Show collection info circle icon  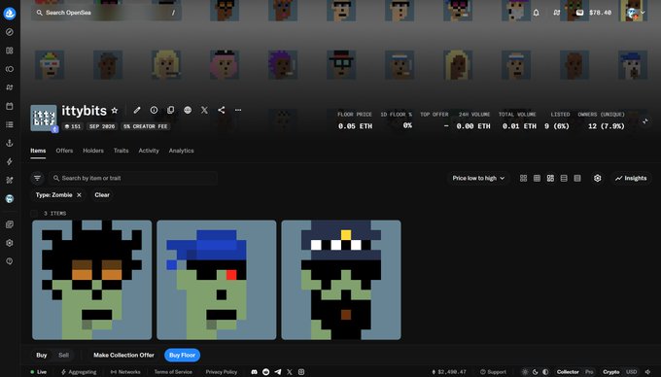click(x=154, y=110)
